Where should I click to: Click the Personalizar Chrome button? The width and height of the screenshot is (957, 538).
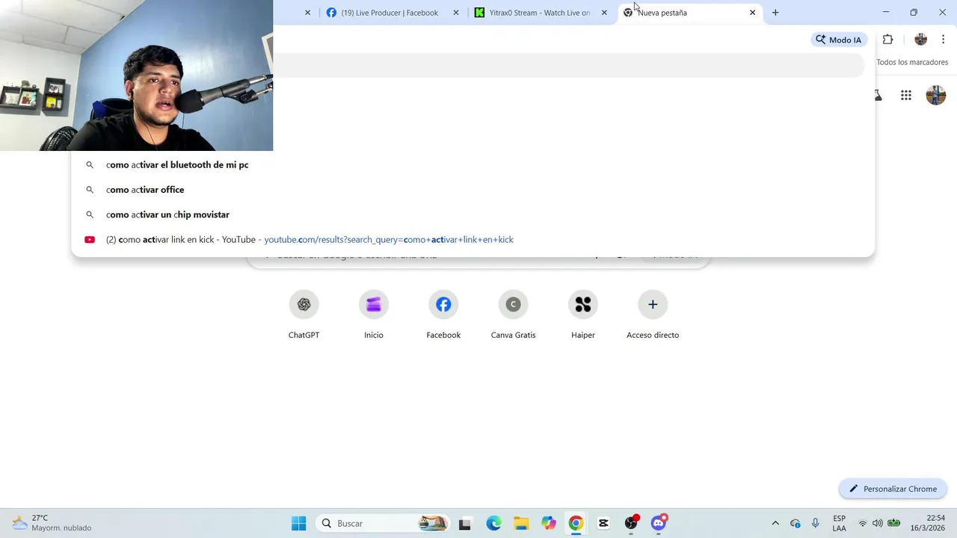[893, 489]
